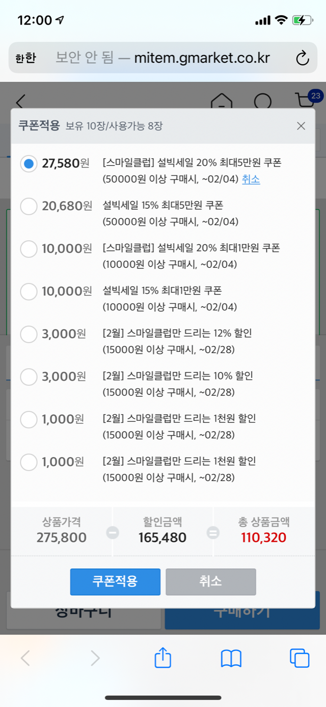Image resolution: width=326 pixels, height=707 pixels.
Task: Select the 3,000원 12% 할인 coupon radio
Action: (x=29, y=334)
